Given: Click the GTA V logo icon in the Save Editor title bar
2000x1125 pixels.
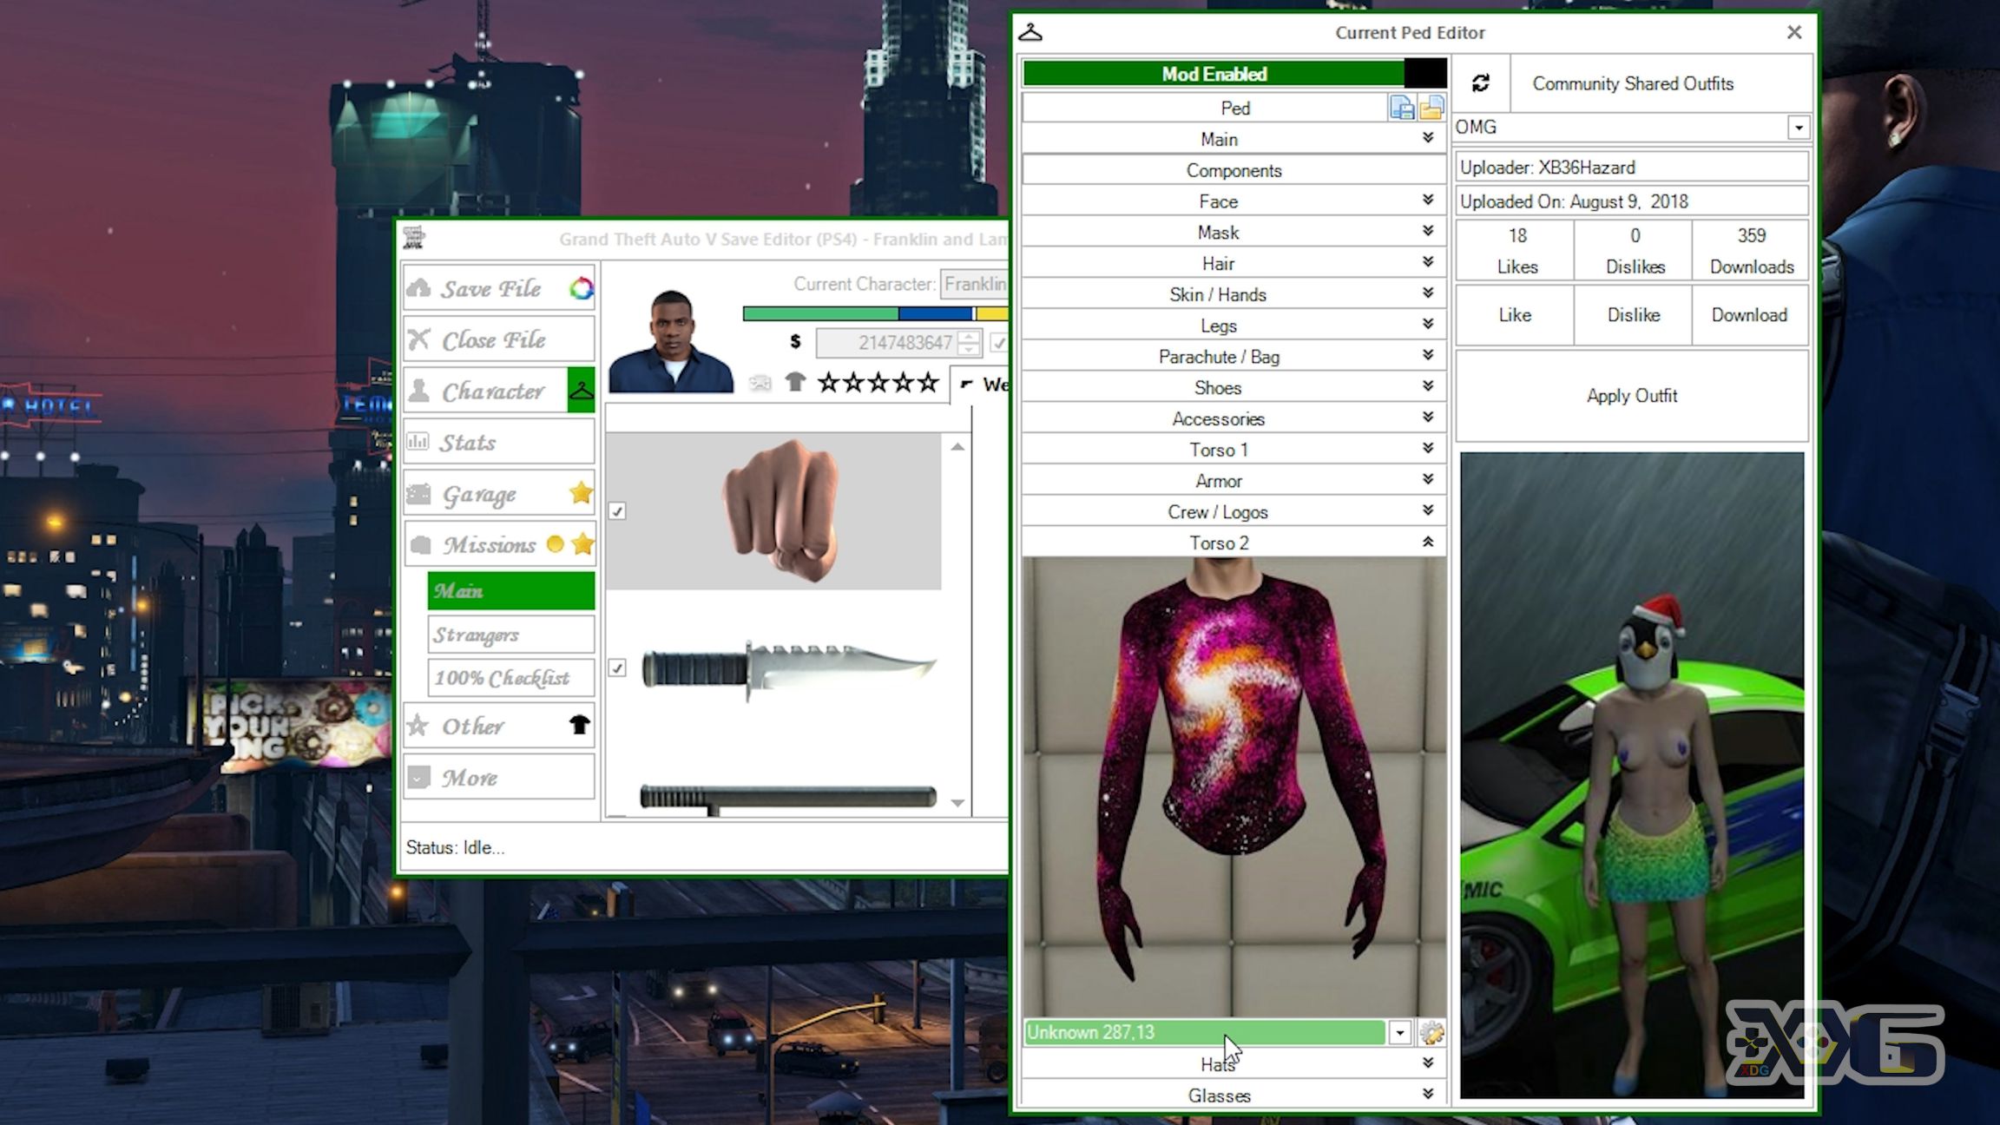Looking at the screenshot, I should (414, 238).
